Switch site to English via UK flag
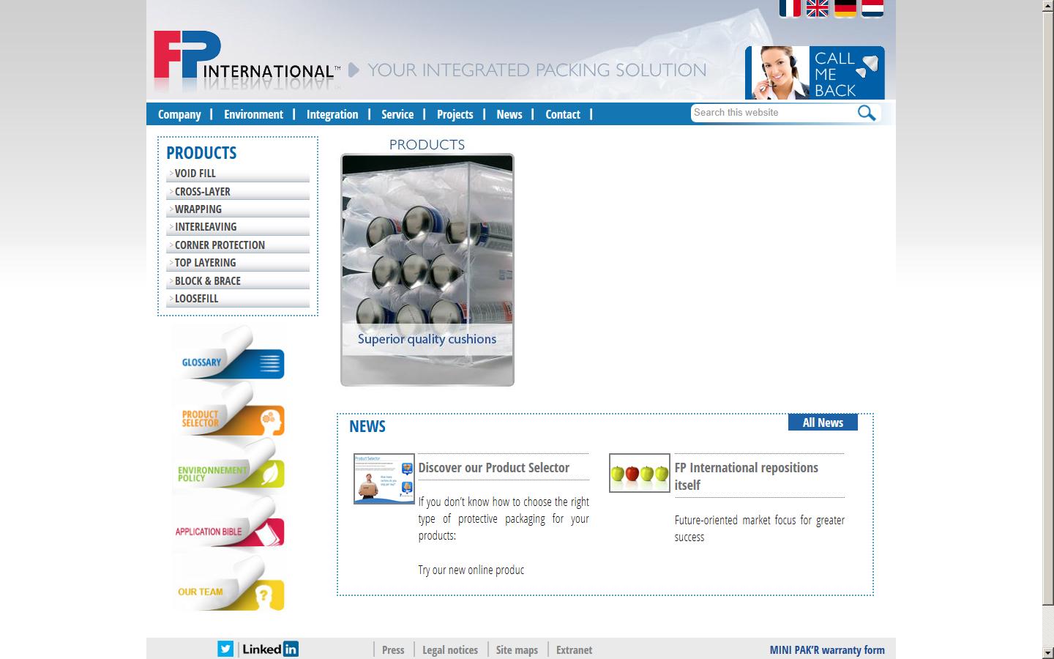The height and width of the screenshot is (659, 1054). point(818,9)
